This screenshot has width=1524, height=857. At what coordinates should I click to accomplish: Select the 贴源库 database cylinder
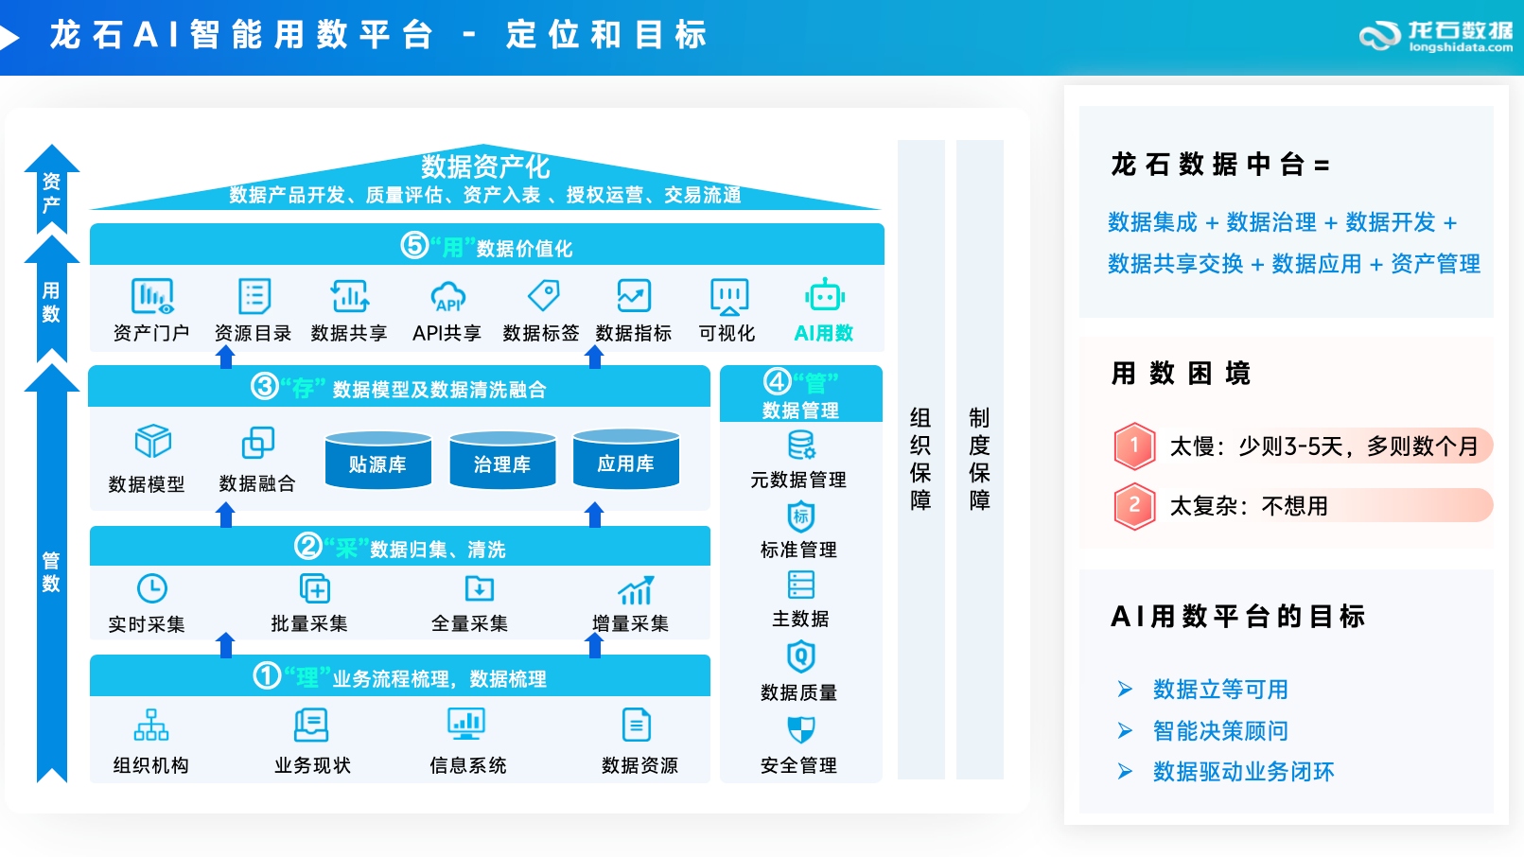point(377,460)
